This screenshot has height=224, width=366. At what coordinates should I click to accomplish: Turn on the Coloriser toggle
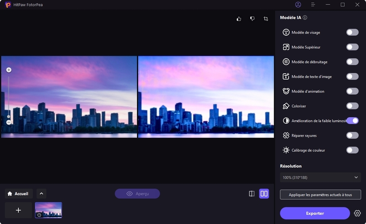coord(352,106)
